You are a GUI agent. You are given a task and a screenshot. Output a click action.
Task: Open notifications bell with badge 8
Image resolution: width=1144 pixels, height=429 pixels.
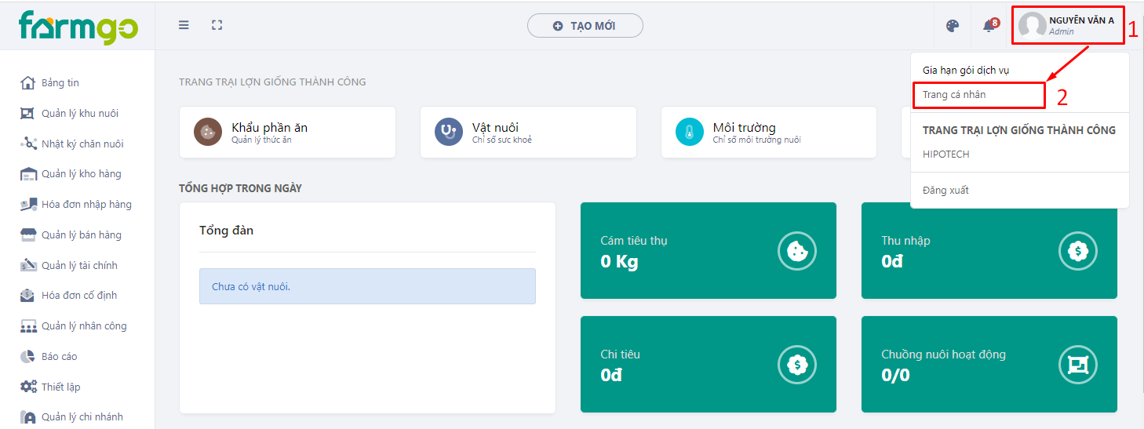[x=990, y=25]
